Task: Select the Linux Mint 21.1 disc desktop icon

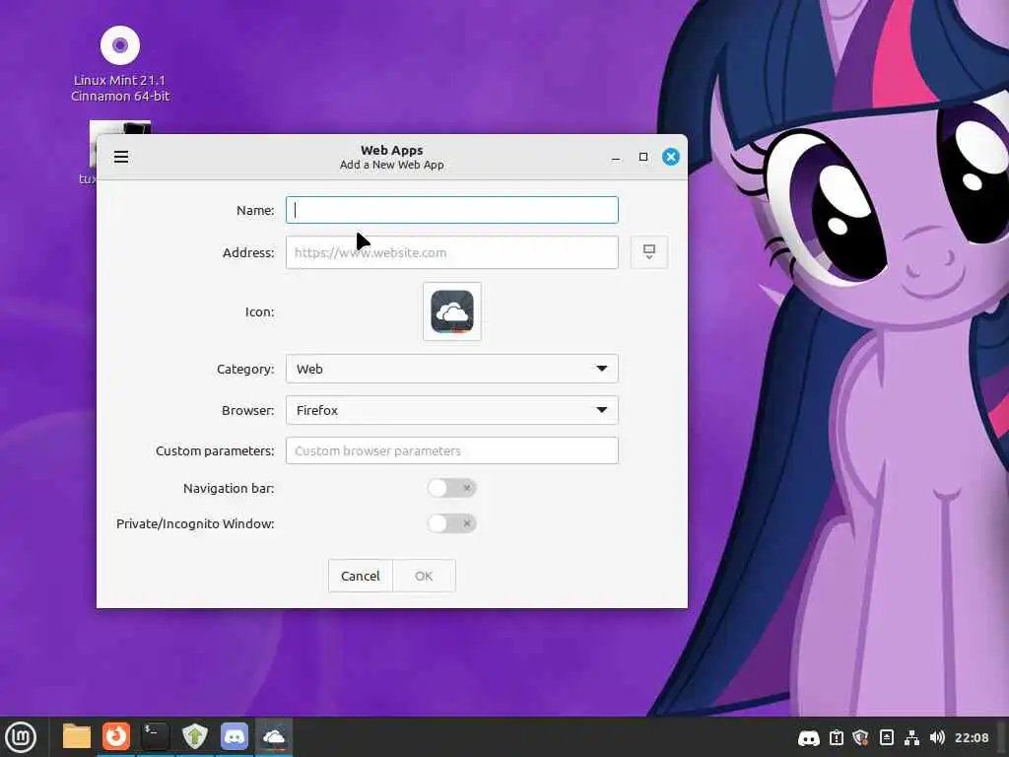Action: [x=120, y=63]
